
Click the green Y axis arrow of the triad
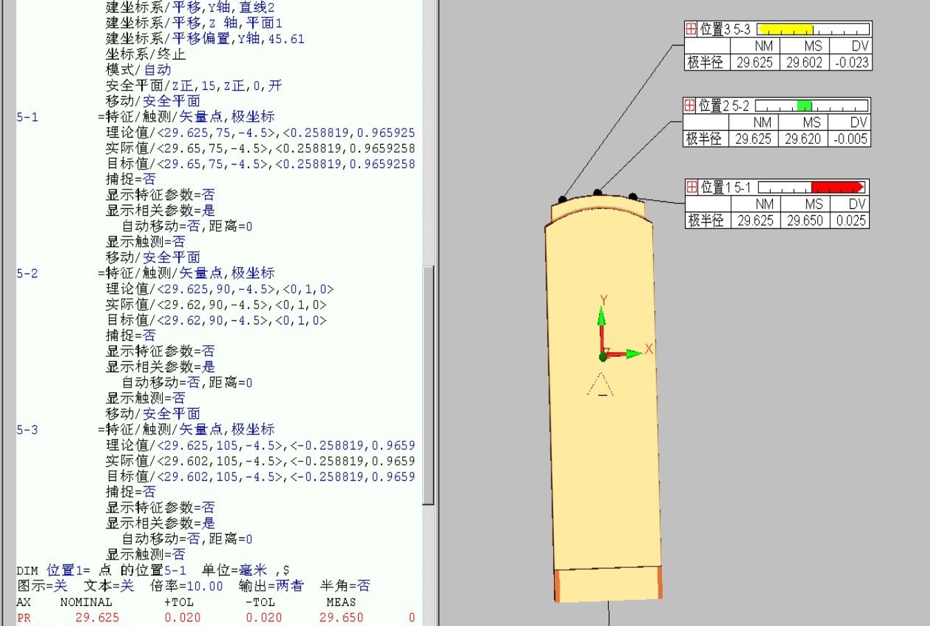coord(602,316)
